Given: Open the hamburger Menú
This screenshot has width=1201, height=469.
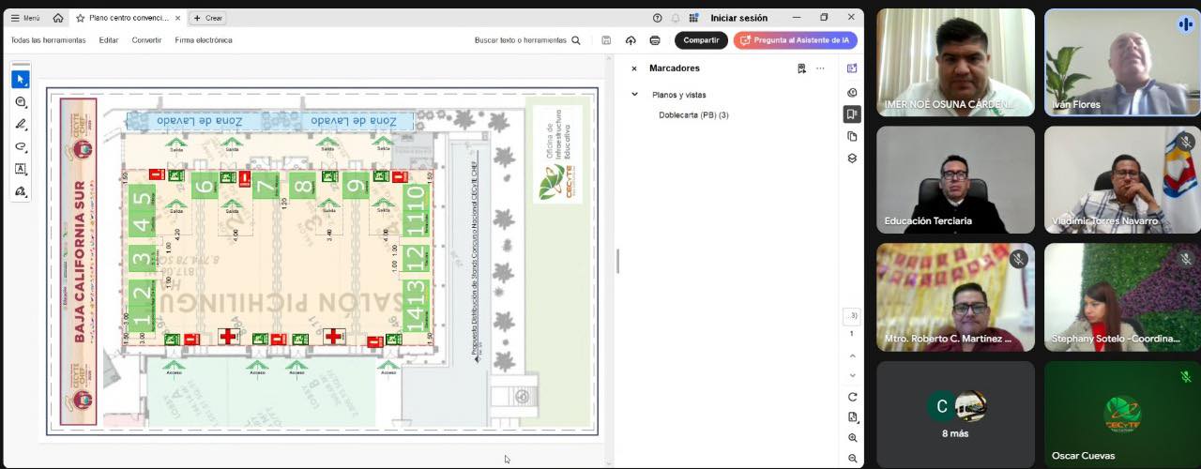Looking at the screenshot, I should (x=25, y=18).
